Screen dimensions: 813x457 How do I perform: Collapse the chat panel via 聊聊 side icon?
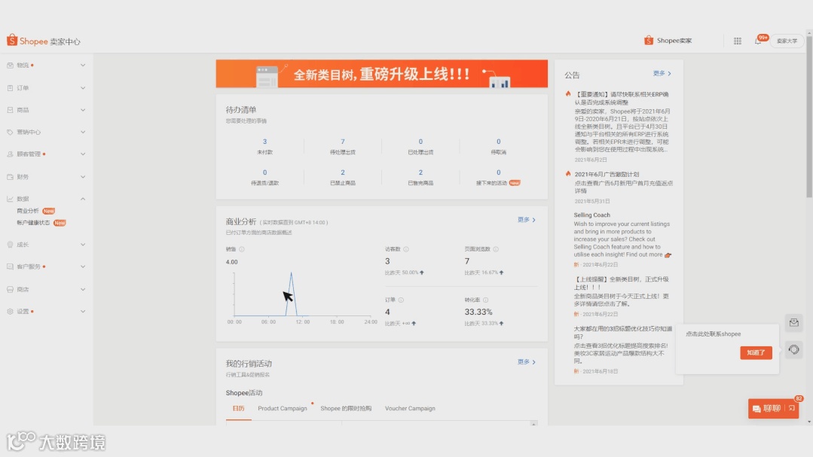tap(792, 408)
